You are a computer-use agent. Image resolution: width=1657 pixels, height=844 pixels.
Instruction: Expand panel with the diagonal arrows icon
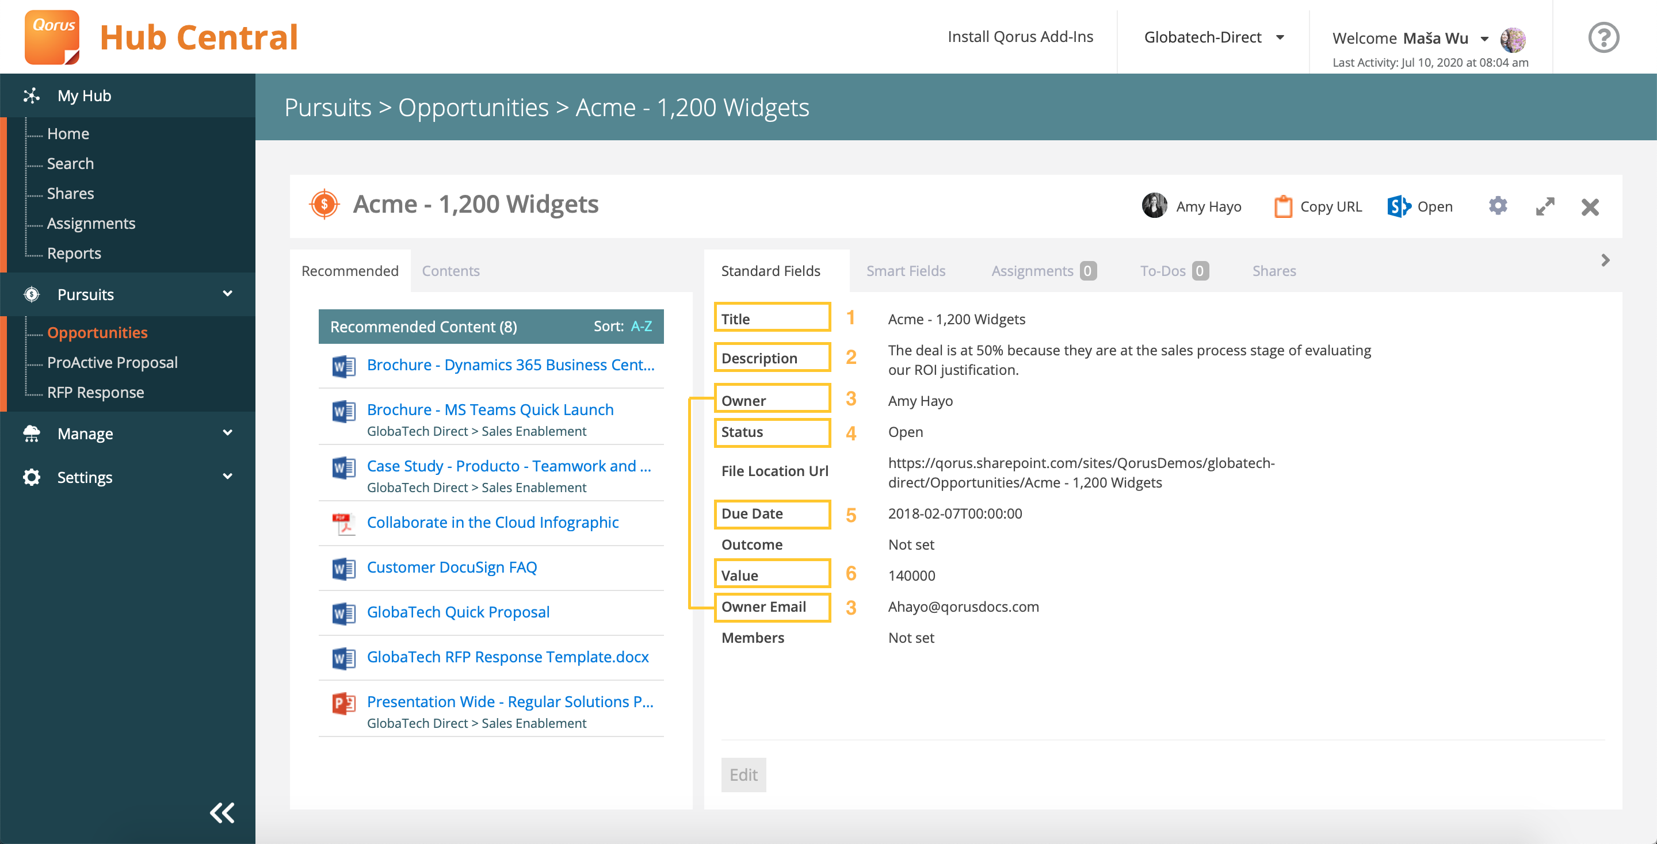(1545, 206)
